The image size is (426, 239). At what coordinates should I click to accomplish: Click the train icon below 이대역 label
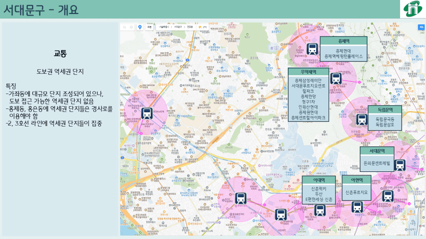pyautogui.click(x=319, y=210)
